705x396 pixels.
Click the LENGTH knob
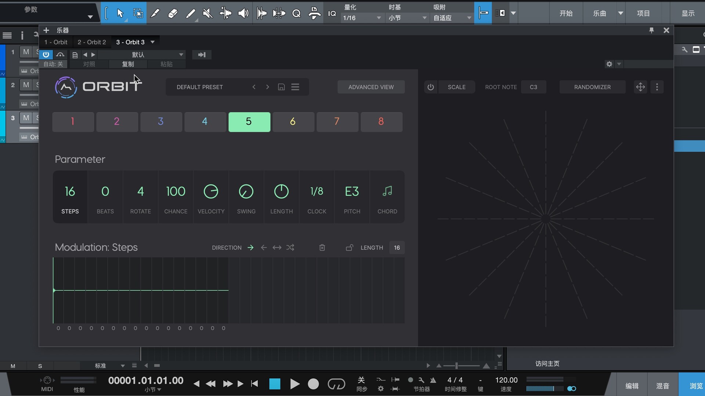281,191
